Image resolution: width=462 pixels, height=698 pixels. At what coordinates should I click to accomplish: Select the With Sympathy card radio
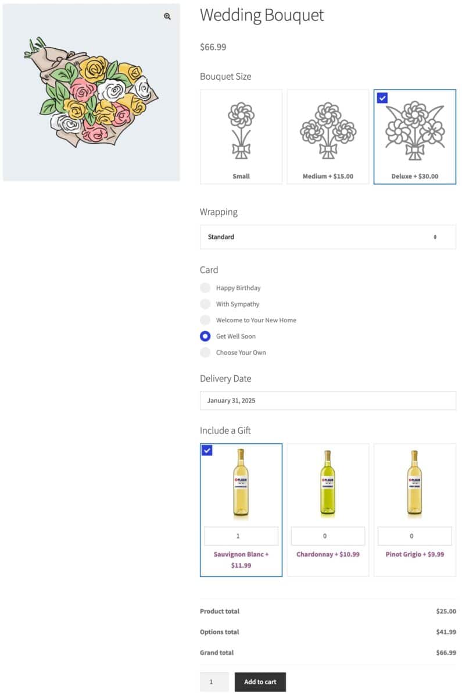coord(205,304)
